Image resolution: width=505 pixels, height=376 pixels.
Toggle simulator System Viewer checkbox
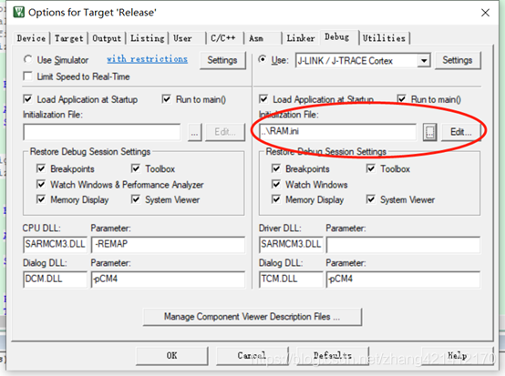coord(136,199)
